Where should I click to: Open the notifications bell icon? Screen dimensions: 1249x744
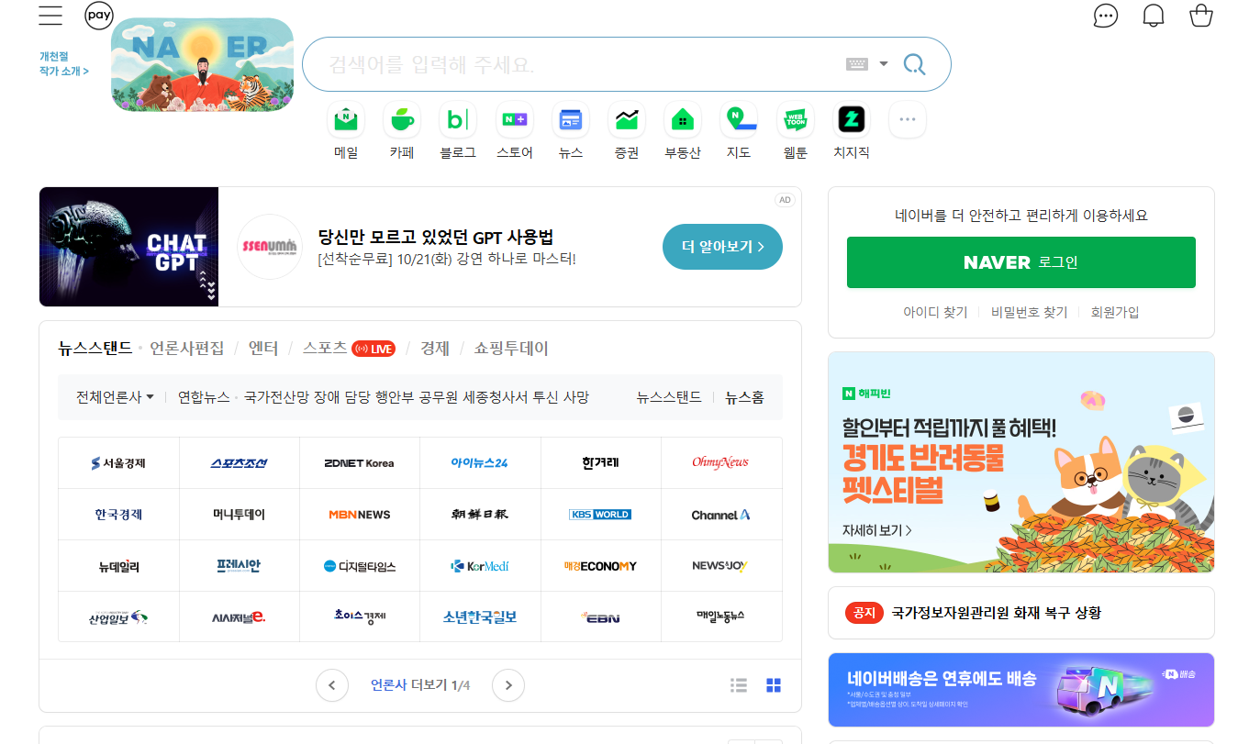[1154, 16]
